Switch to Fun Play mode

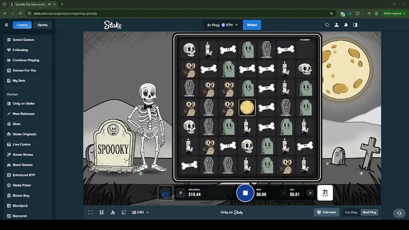pos(351,212)
